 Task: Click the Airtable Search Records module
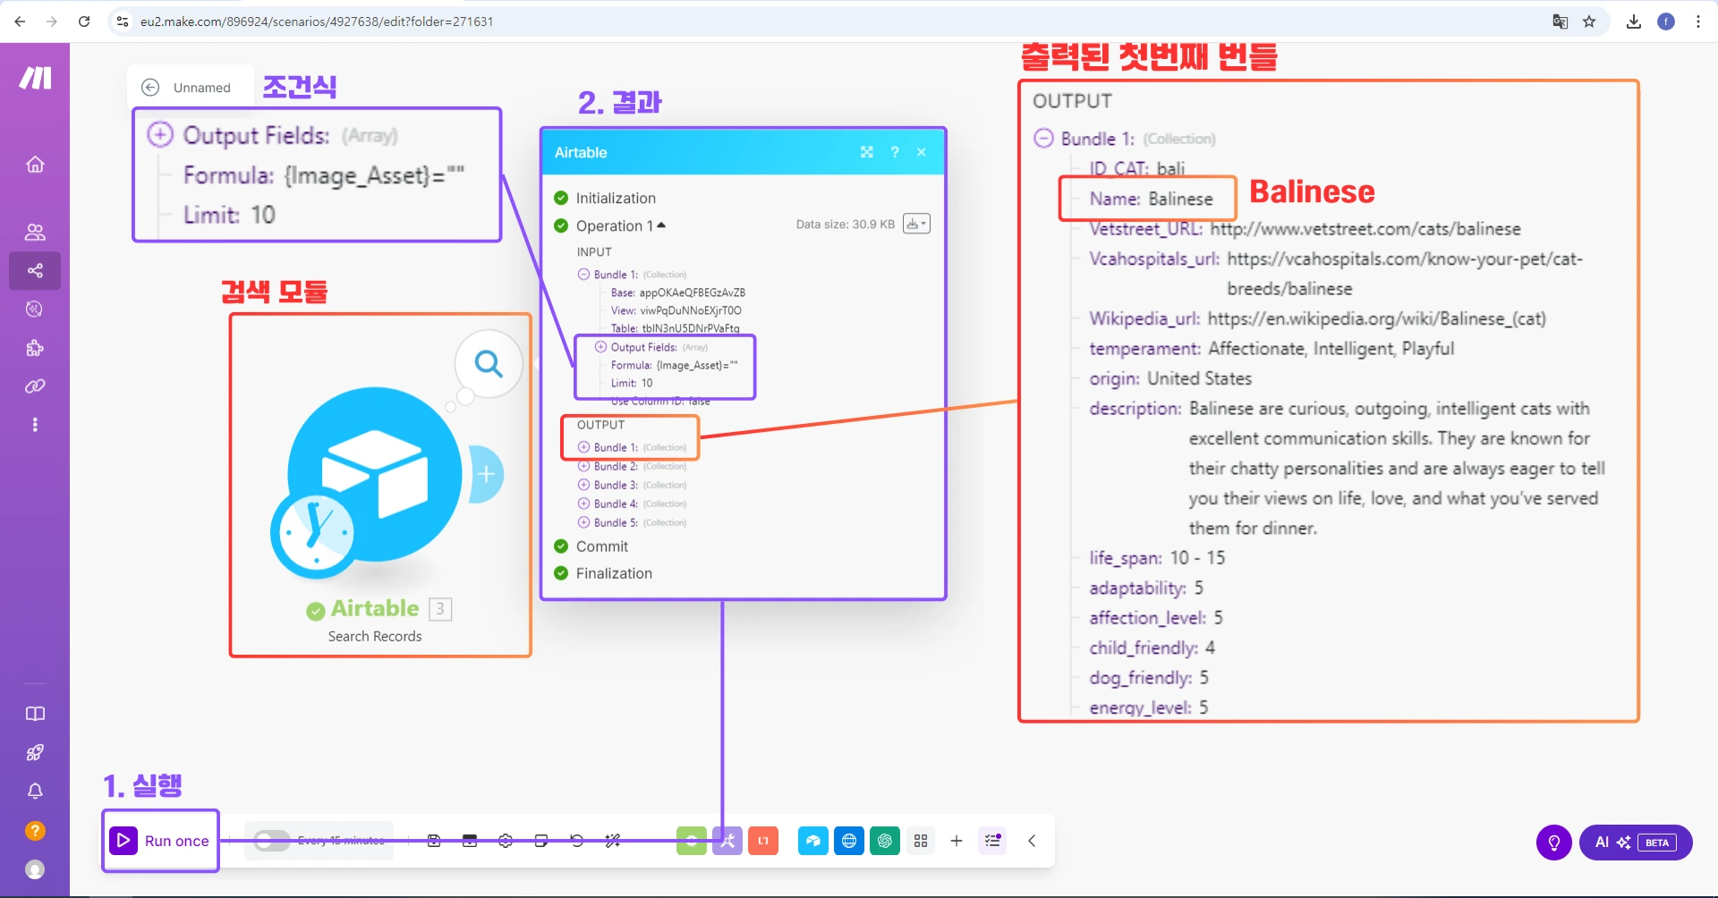(x=375, y=474)
